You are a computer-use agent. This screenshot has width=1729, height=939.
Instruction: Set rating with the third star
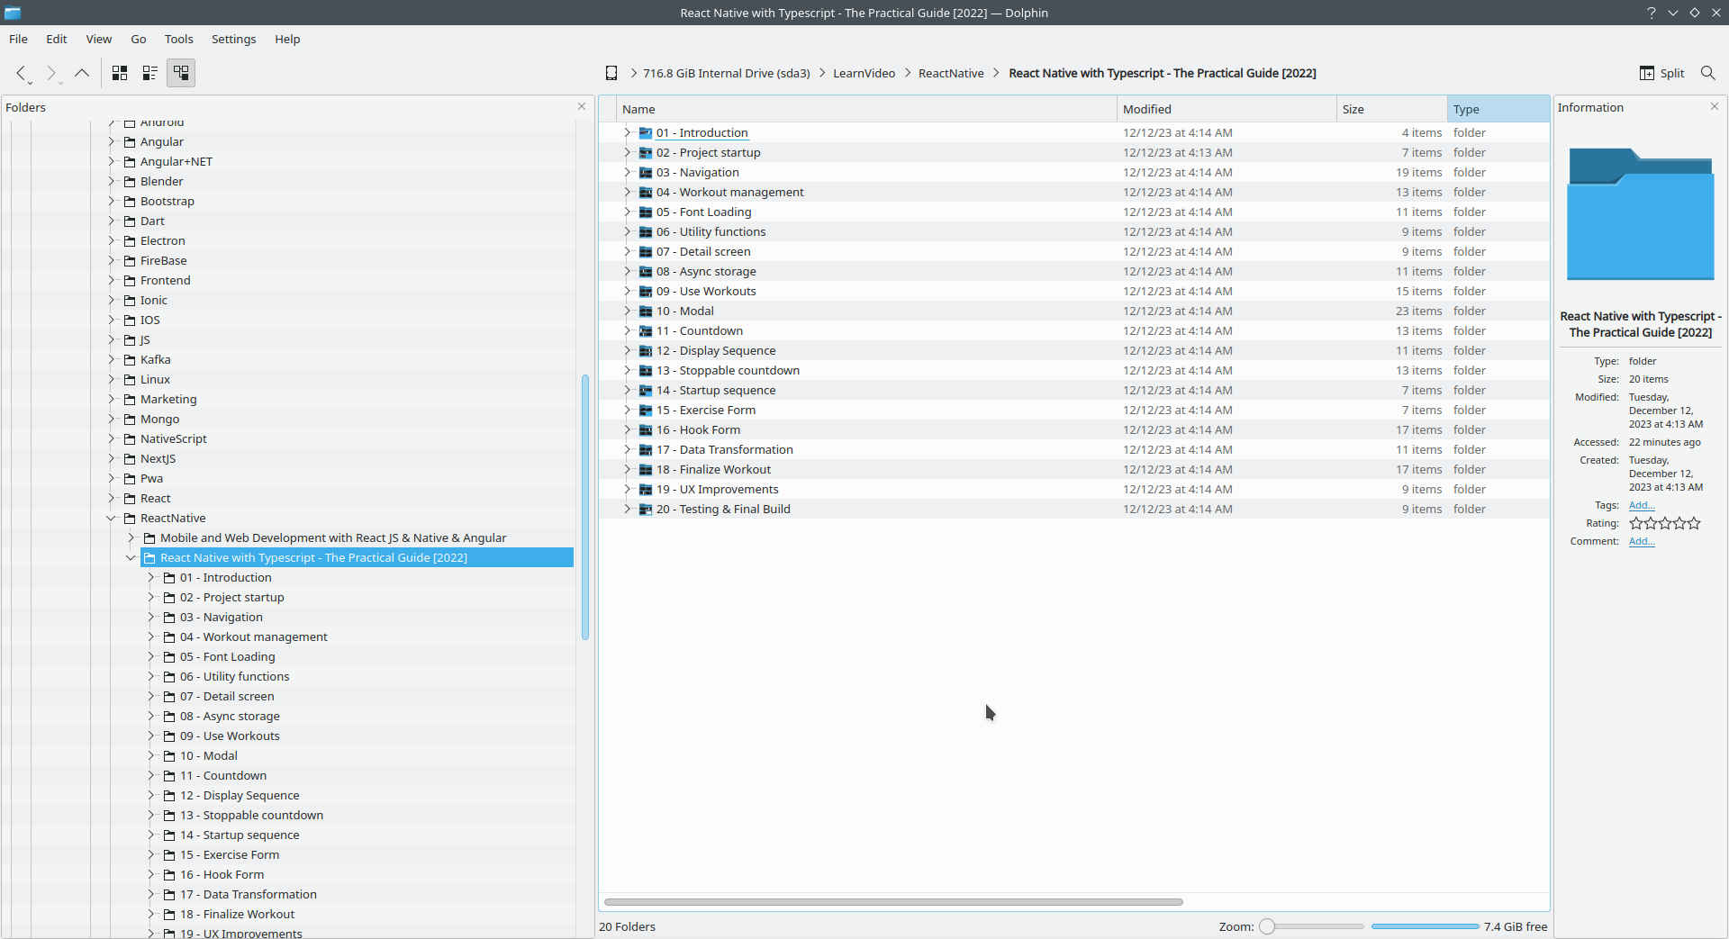pos(1665,523)
